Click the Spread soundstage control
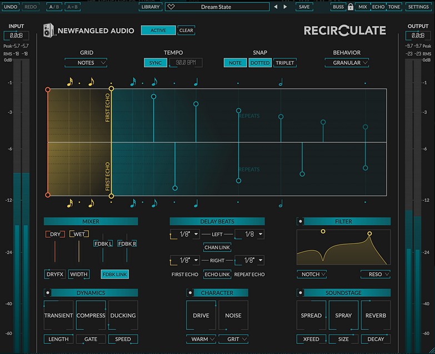The width and height of the screenshot is (435, 354). pos(311,315)
